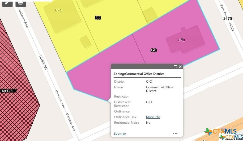Click the R-2 zoning label
The image size is (243, 141).
[x=98, y=18]
